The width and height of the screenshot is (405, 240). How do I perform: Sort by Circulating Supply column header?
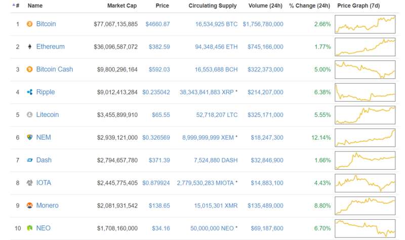[212, 6]
